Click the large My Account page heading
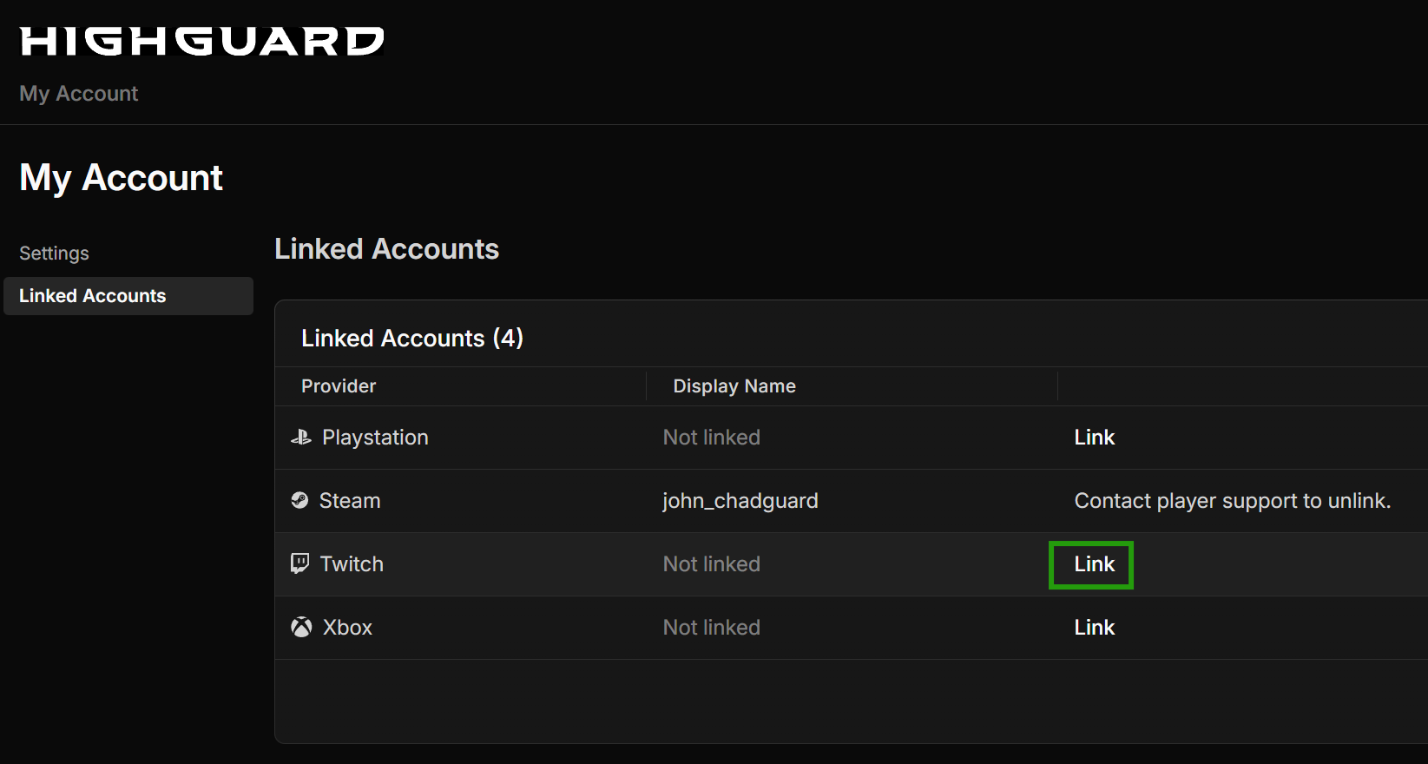Viewport: 1428px width, 764px height. pos(122,178)
